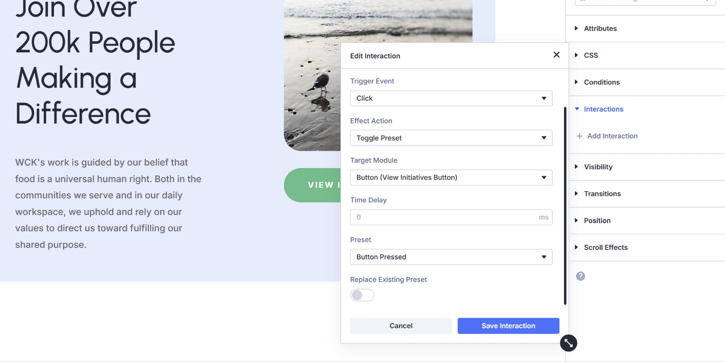Screen dimensions: 725x362
Task: Click the plus icon beside Add Interaction
Action: tap(579, 136)
